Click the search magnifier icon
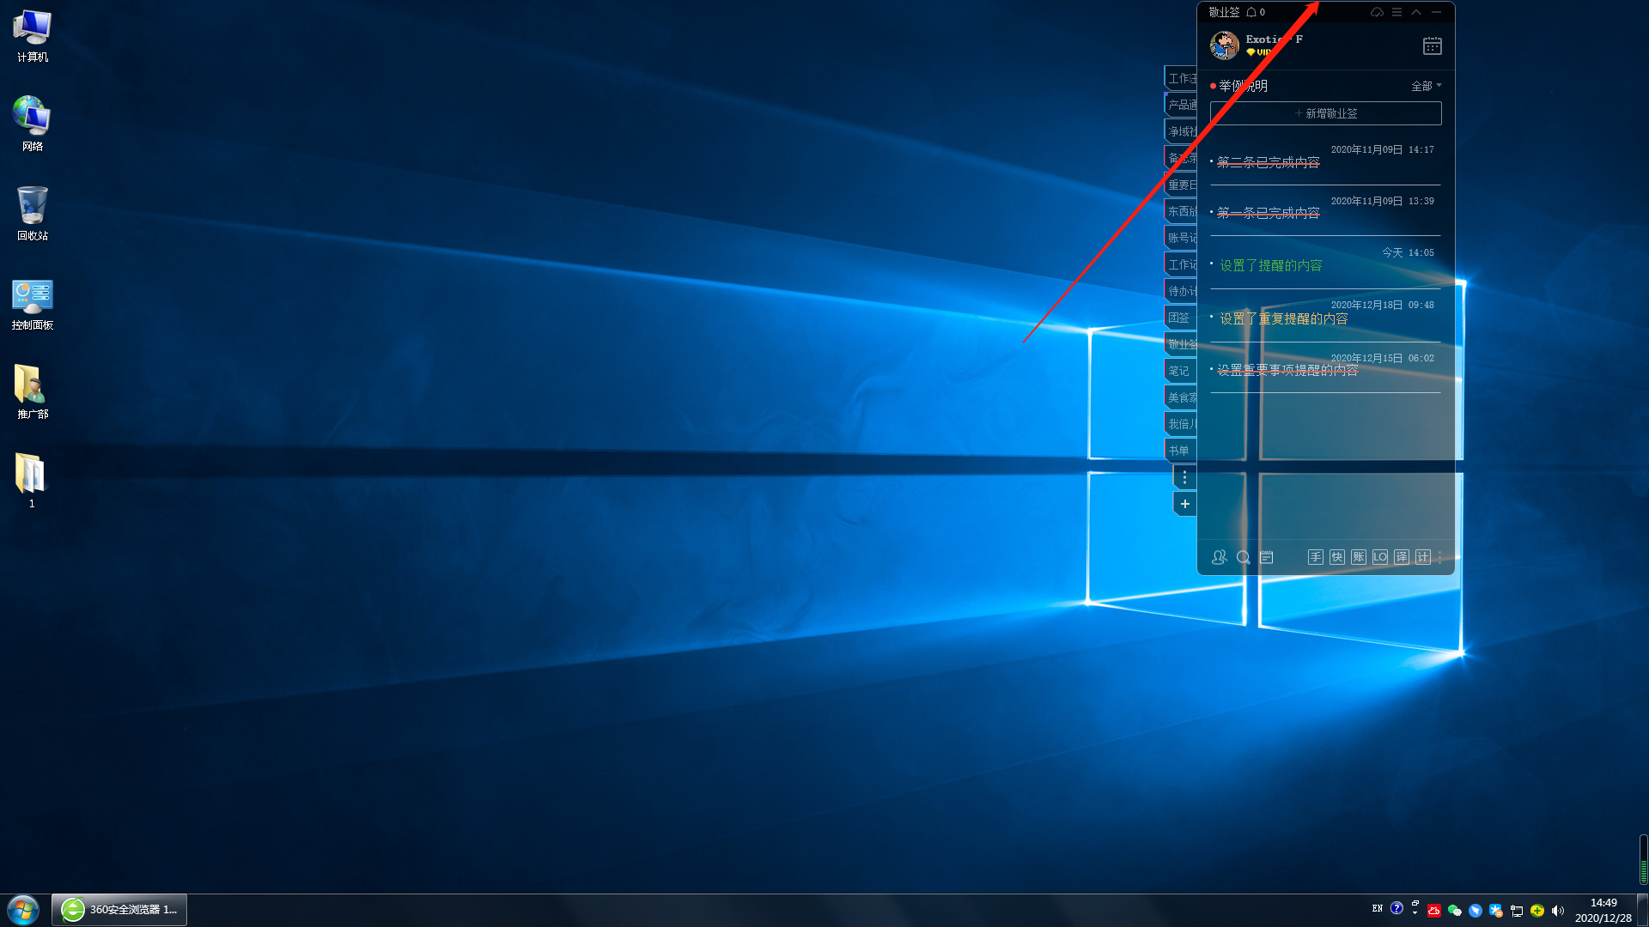Image resolution: width=1649 pixels, height=927 pixels. click(x=1243, y=557)
